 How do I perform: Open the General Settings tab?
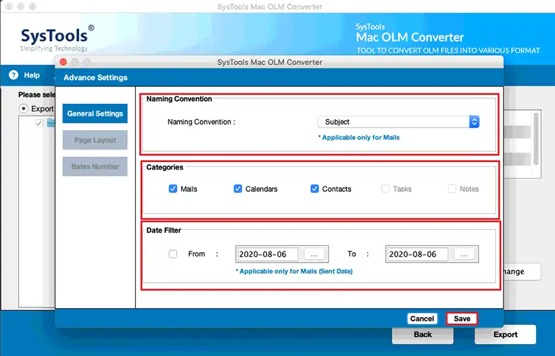coord(95,114)
